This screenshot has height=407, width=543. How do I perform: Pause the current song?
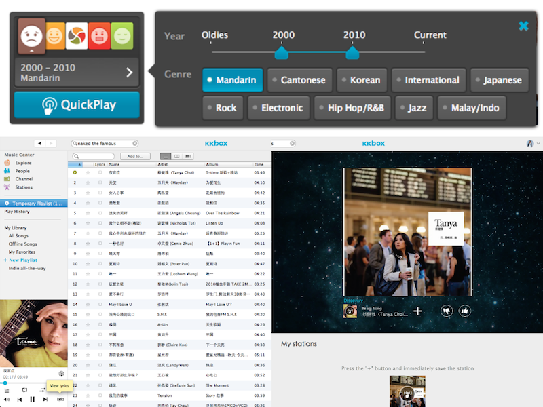(32, 400)
